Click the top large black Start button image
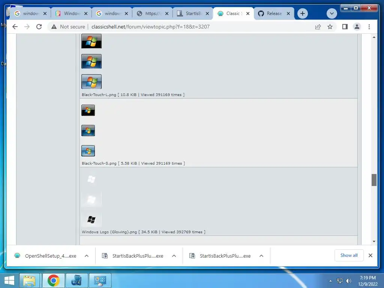Image resolution: width=384 pixels, height=288 pixels. [x=91, y=41]
